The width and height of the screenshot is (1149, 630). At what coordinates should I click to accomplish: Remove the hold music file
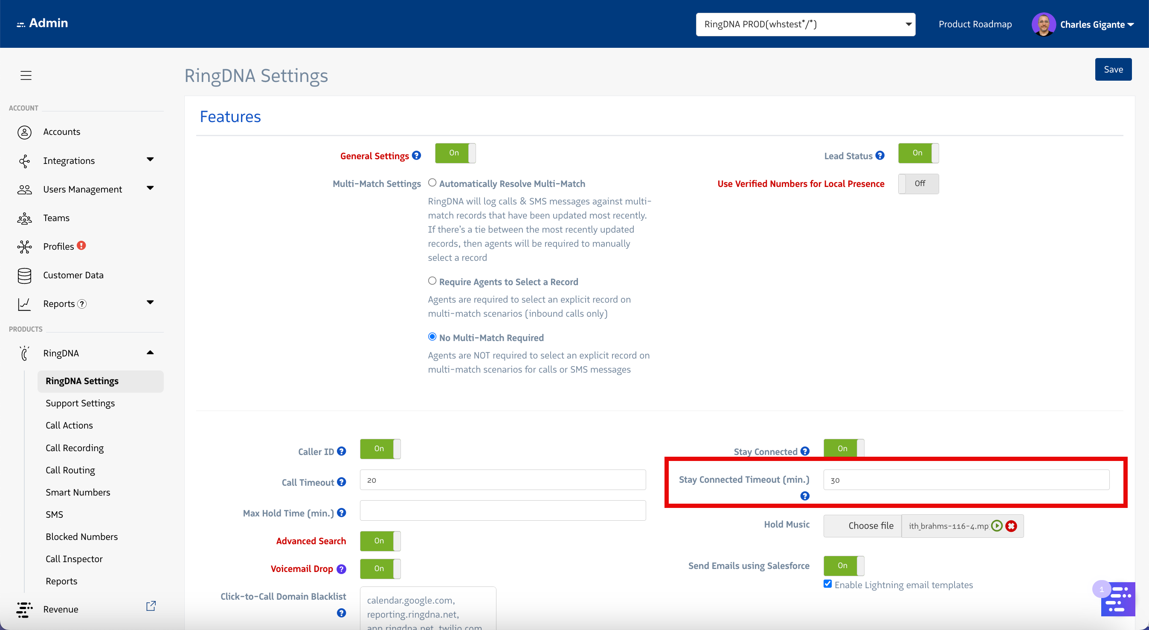1011,525
